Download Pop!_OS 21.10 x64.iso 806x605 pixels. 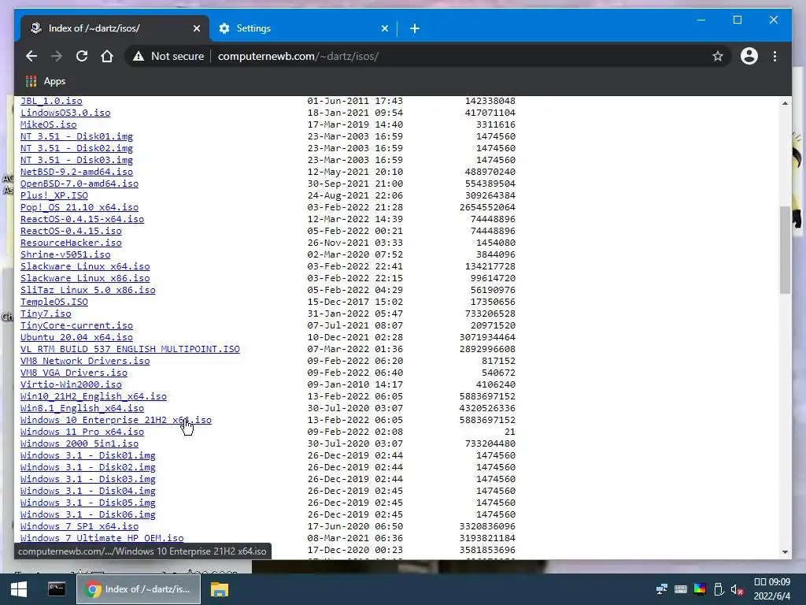pyautogui.click(x=79, y=207)
